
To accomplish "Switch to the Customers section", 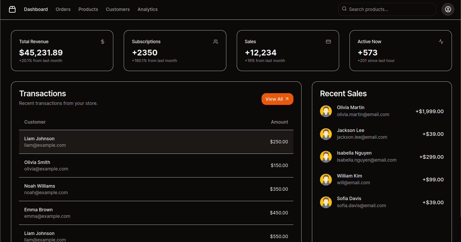I will (x=118, y=9).
